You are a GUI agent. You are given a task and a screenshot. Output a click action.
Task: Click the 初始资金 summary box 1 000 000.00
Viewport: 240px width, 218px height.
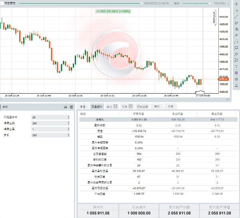tap(139, 211)
